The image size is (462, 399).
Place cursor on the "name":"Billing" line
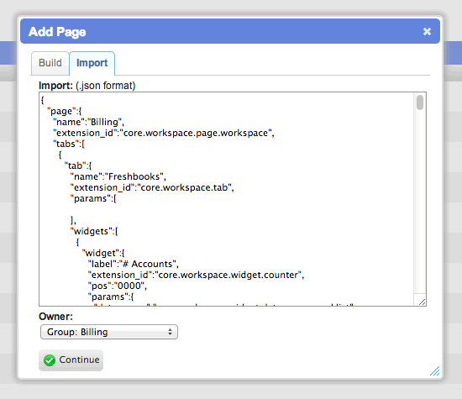click(88, 122)
